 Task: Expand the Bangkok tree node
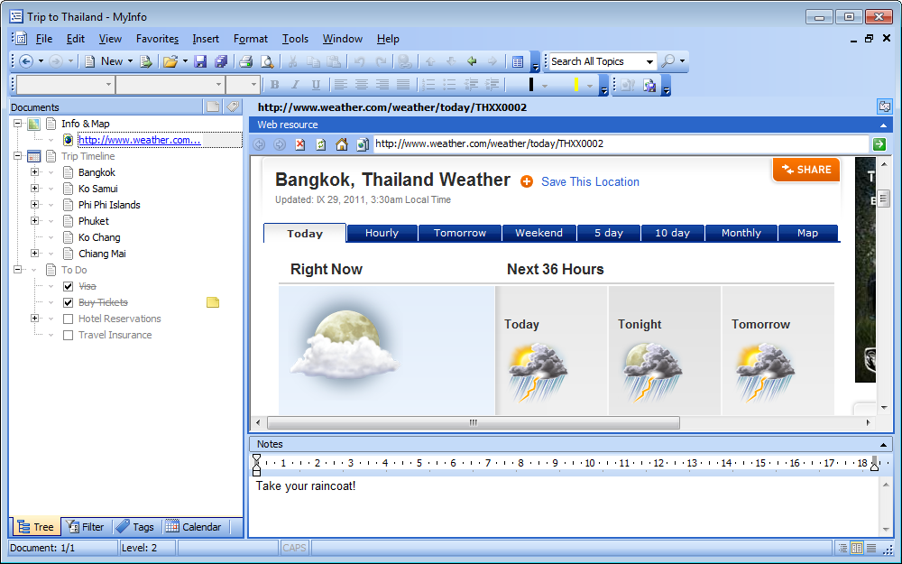point(34,172)
